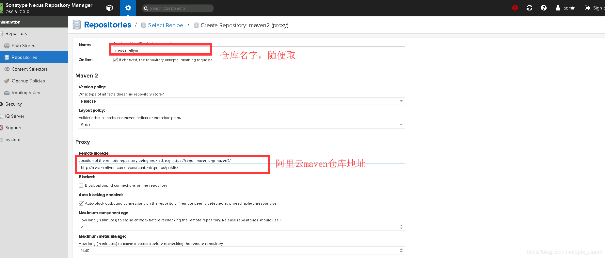The image size is (605, 258).
Task: Click the admin user icon
Action: [x=558, y=8]
